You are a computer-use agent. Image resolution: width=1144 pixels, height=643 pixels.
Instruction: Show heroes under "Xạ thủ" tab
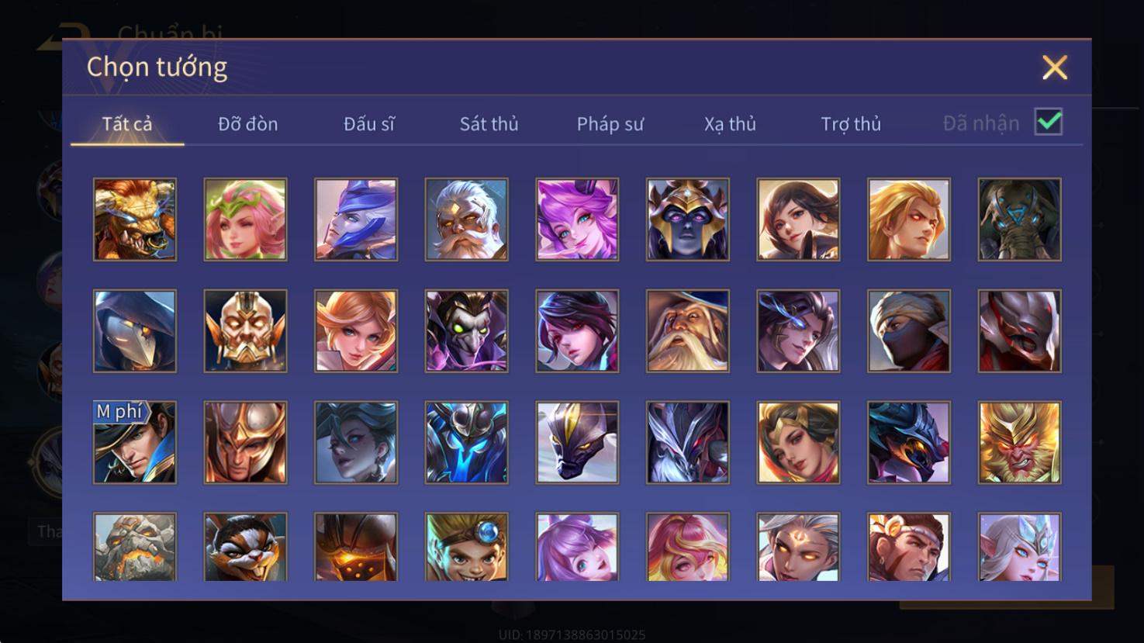[730, 124]
